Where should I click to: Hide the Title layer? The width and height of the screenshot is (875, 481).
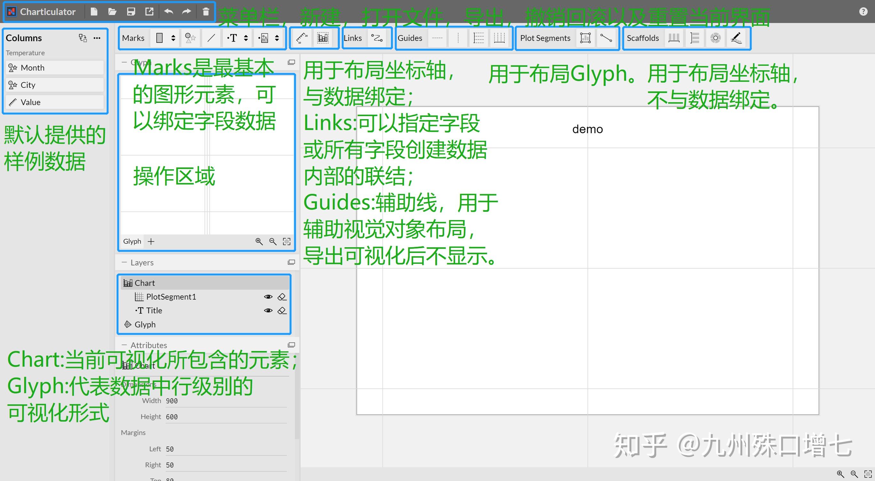pos(268,310)
